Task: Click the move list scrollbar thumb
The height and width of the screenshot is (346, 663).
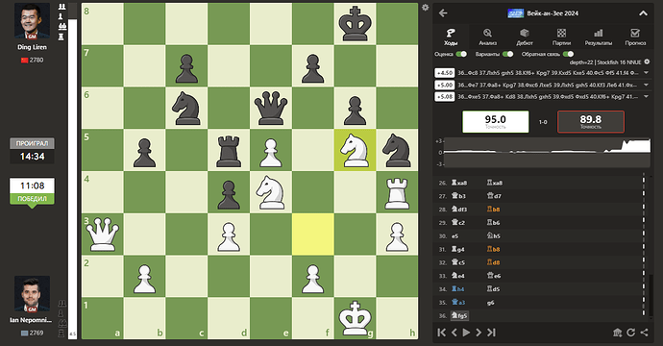Action: [651, 294]
